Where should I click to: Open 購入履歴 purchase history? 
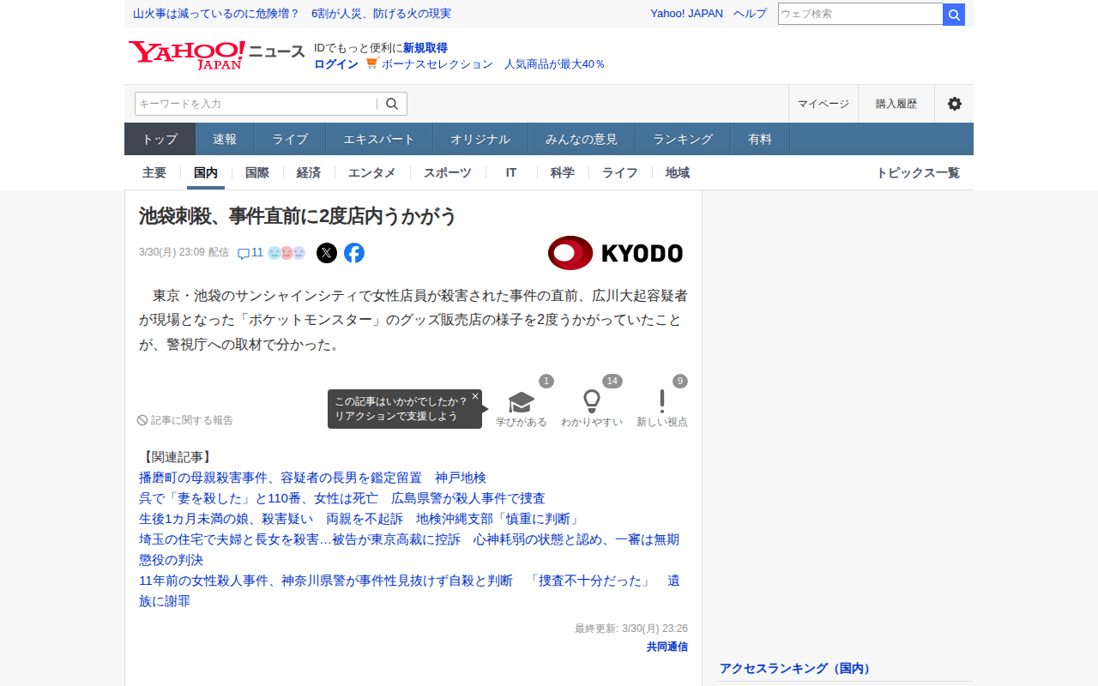pos(896,104)
